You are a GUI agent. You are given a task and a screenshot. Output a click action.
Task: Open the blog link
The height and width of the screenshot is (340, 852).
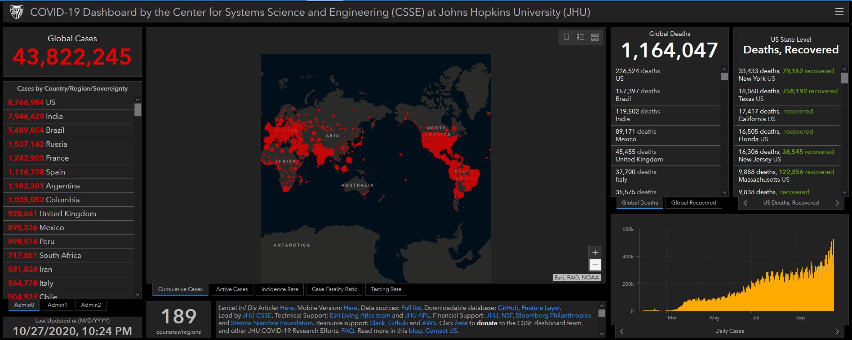415,331
